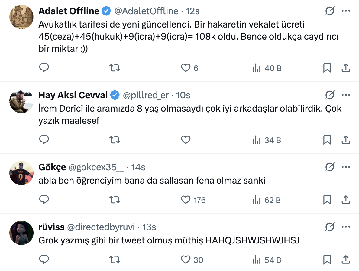The width and height of the screenshot is (359, 271).
Task: Like rüviss's tweet with 30 likes
Action: [x=185, y=260]
